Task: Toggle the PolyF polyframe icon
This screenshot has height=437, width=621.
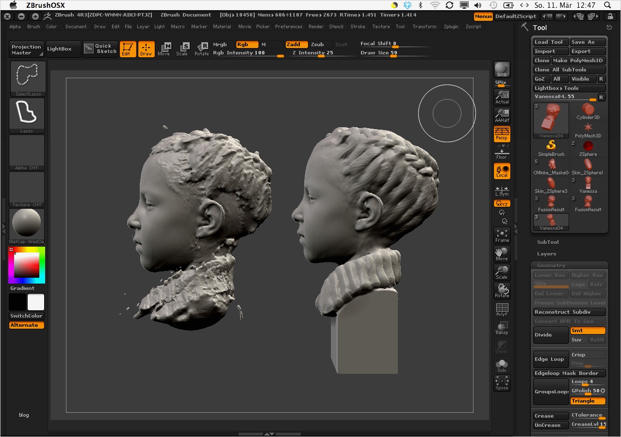Action: coord(502,309)
